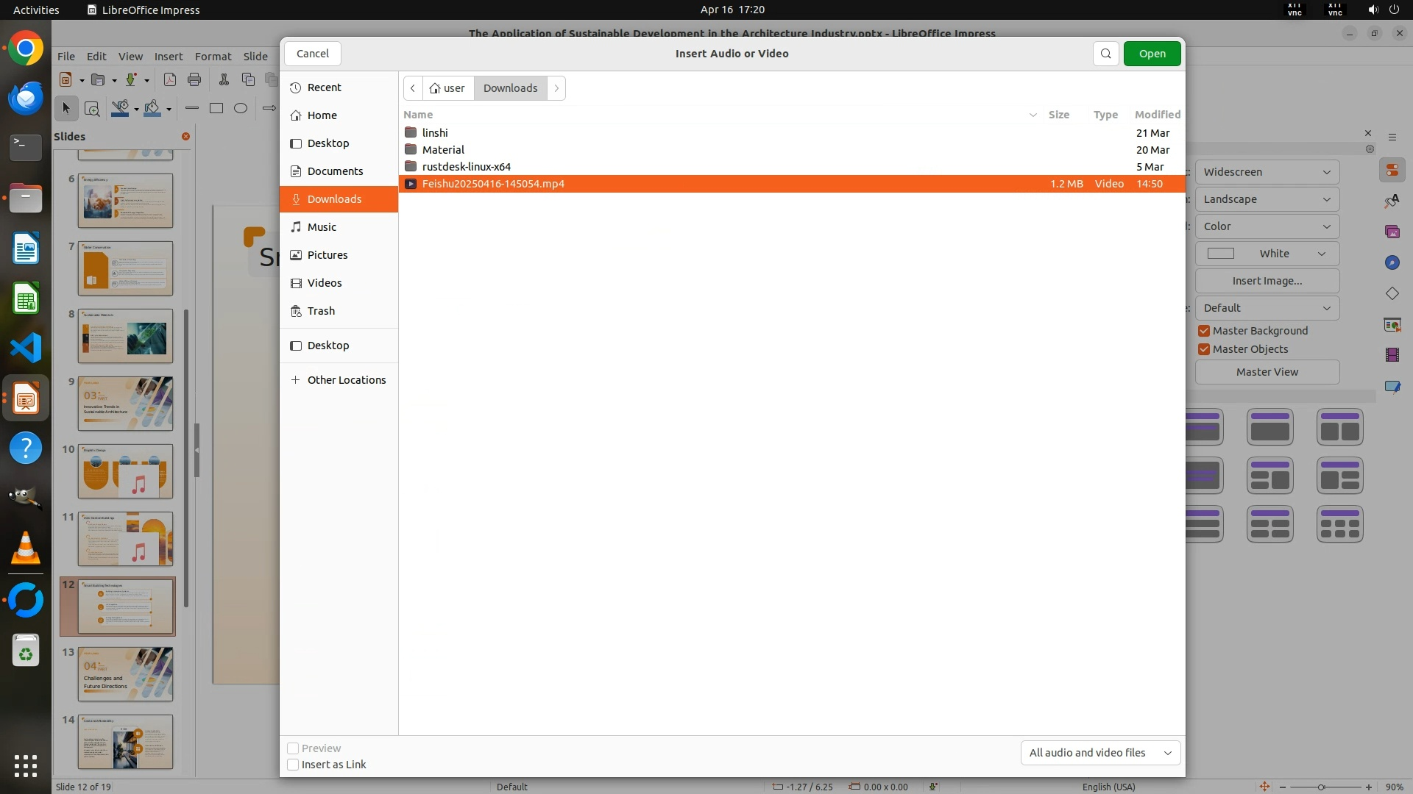
Task: Open the All audio and video files filter dropdown
Action: (1100, 753)
